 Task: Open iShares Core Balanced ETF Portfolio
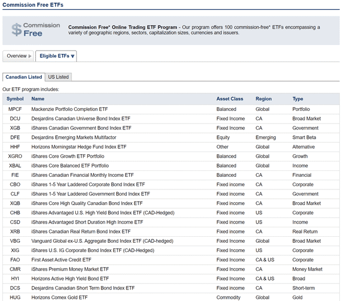[70, 165]
